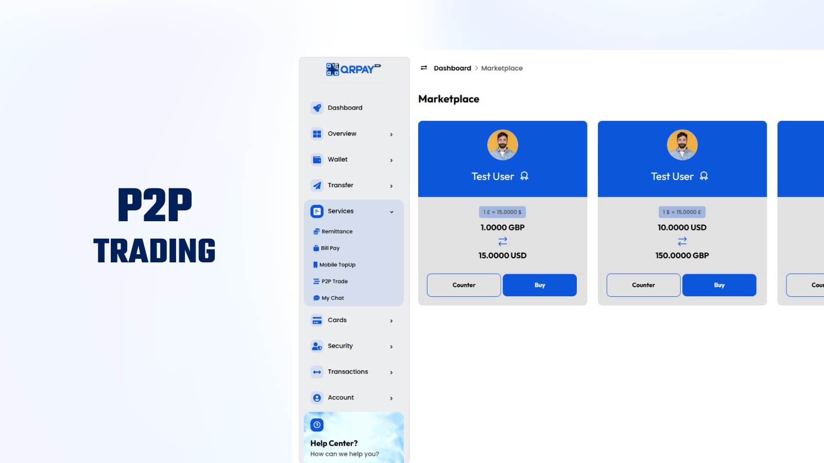Click the verified badge next to first Test User
The width and height of the screenshot is (824, 463).
(x=524, y=176)
